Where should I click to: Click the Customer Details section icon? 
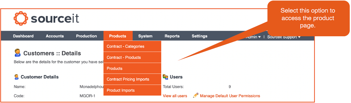tap(16, 77)
